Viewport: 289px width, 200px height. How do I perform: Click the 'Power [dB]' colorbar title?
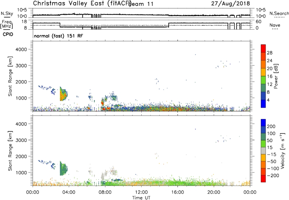pos(276,76)
